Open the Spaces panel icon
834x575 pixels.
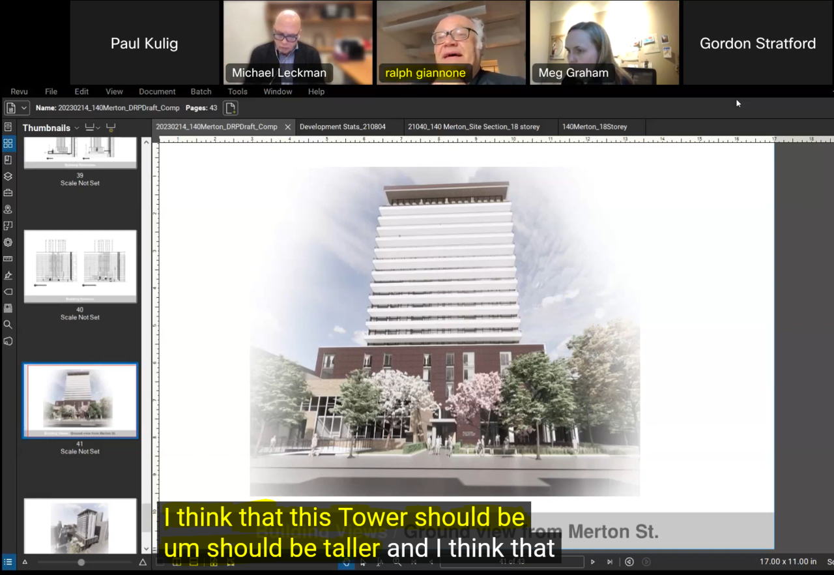[8, 226]
